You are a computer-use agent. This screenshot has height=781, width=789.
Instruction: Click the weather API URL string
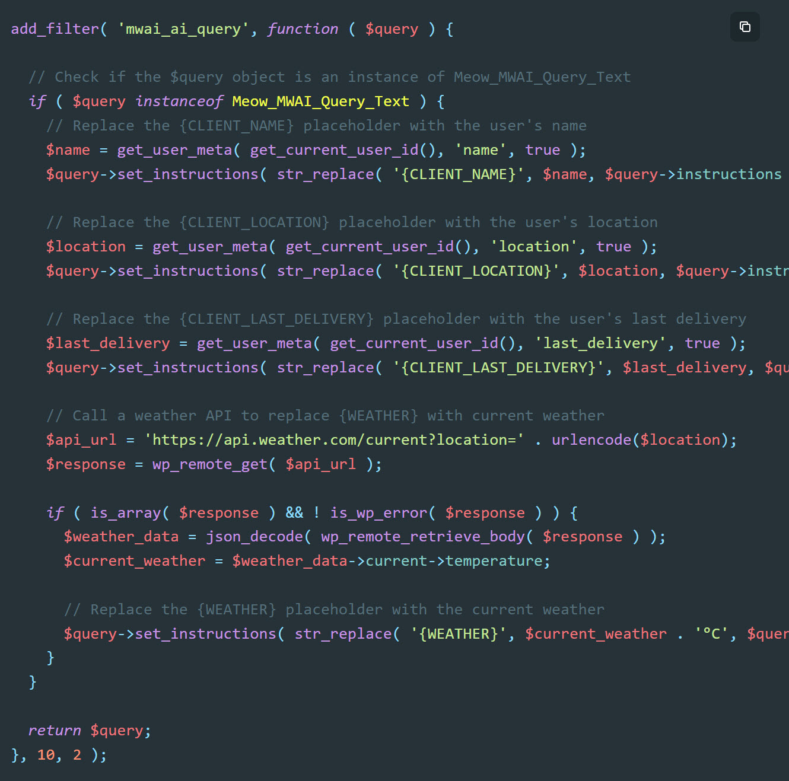pos(334,440)
